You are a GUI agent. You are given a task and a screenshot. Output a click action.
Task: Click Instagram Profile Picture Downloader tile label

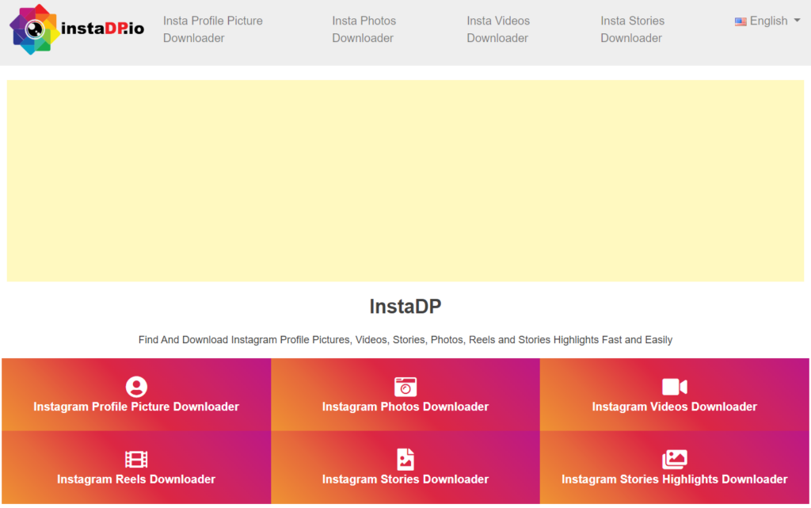[136, 407]
